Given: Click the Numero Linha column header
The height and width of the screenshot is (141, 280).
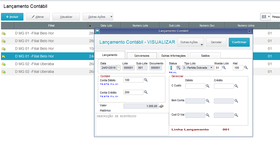Looking at the screenshot, I should 246,26.
